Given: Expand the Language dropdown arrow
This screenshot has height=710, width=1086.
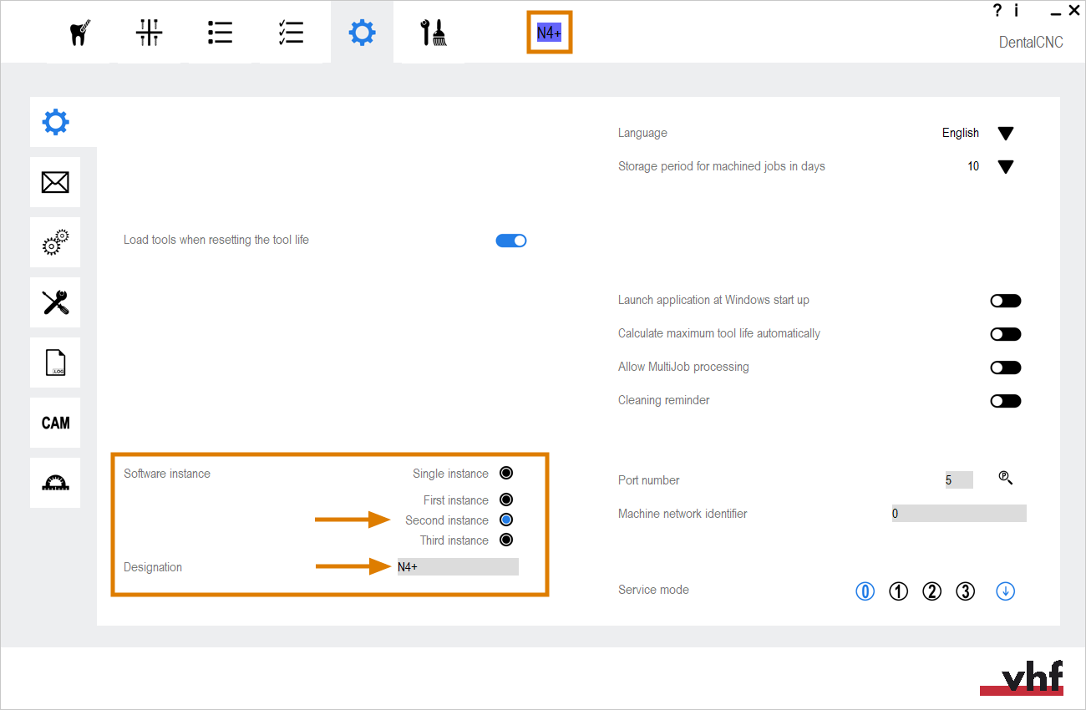Looking at the screenshot, I should click(1006, 134).
